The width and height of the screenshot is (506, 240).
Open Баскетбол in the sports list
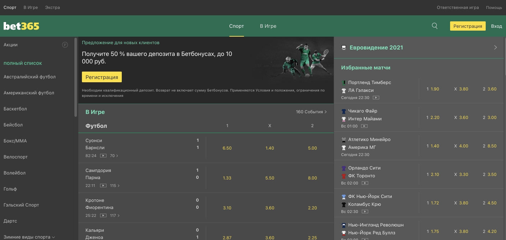click(15, 109)
